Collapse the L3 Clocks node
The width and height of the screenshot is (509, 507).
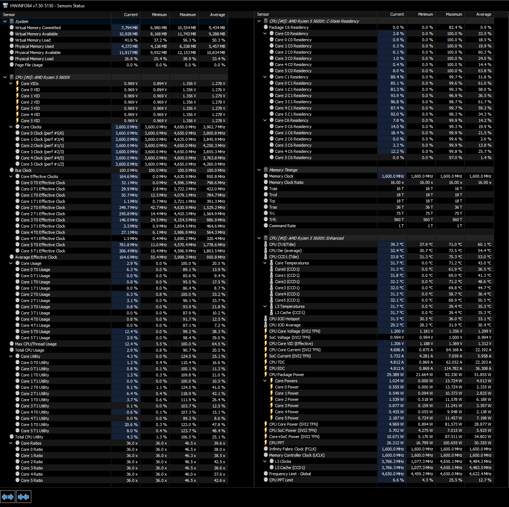[265, 461]
